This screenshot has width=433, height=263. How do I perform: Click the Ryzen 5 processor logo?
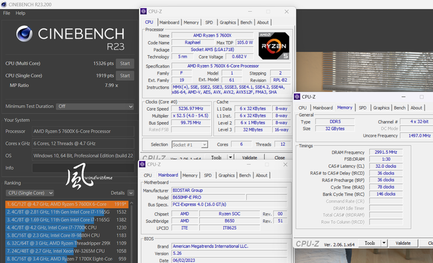coord(274,46)
